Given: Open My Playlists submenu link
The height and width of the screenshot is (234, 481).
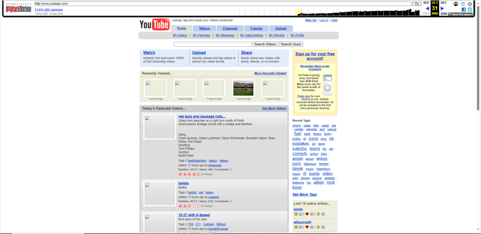Looking at the screenshot, I should pyautogui.click(x=277, y=35).
